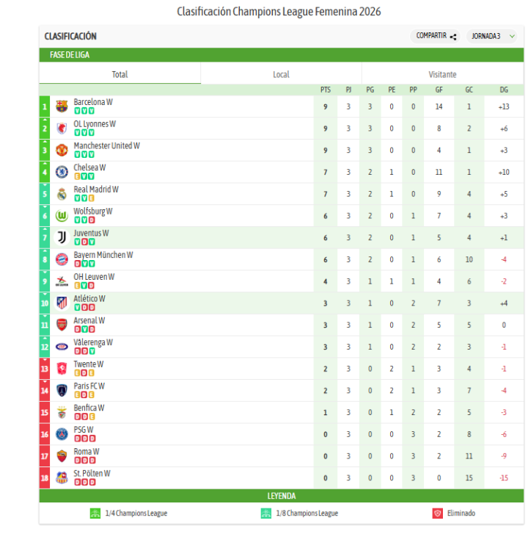The image size is (528, 537).
Task: Click the Real Madrid W crest
Action: (62, 194)
